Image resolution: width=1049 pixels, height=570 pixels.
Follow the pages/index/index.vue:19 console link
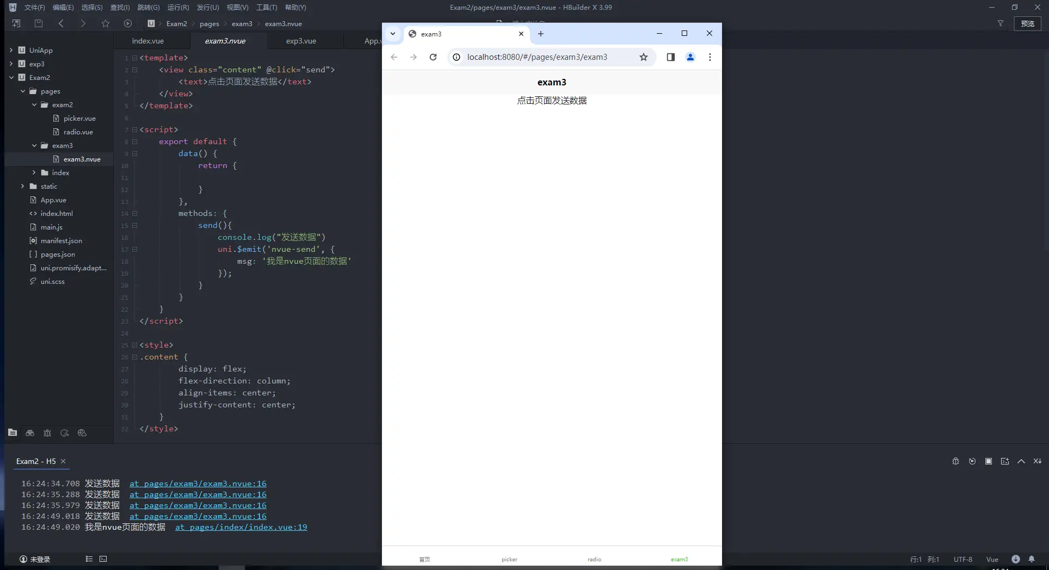point(241,527)
